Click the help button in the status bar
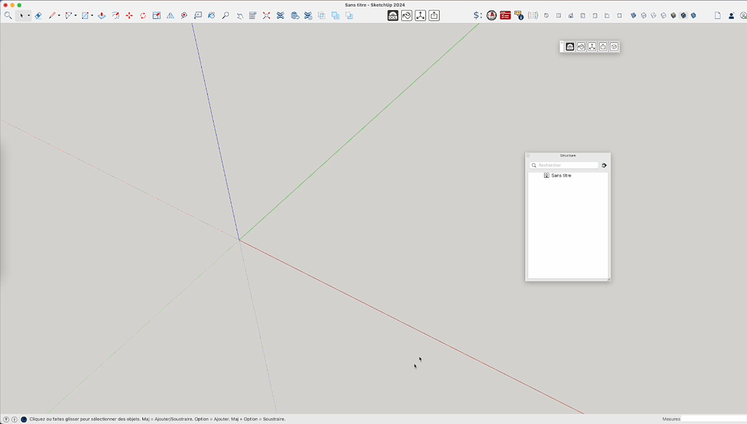747x424 pixels. (5, 419)
